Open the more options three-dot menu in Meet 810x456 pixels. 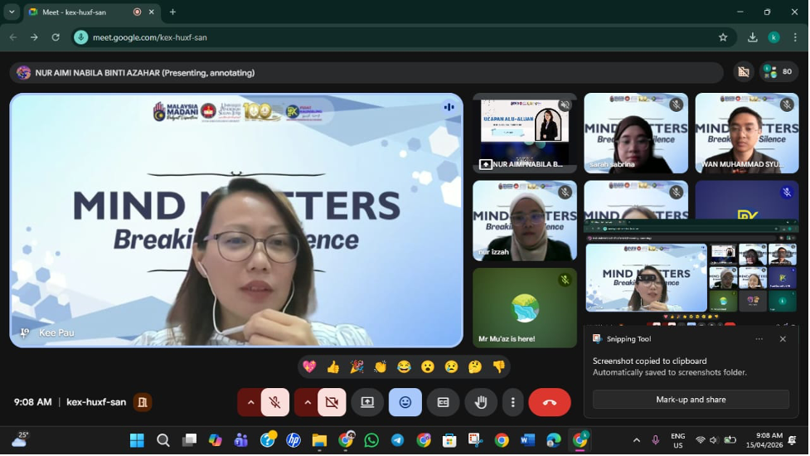513,402
